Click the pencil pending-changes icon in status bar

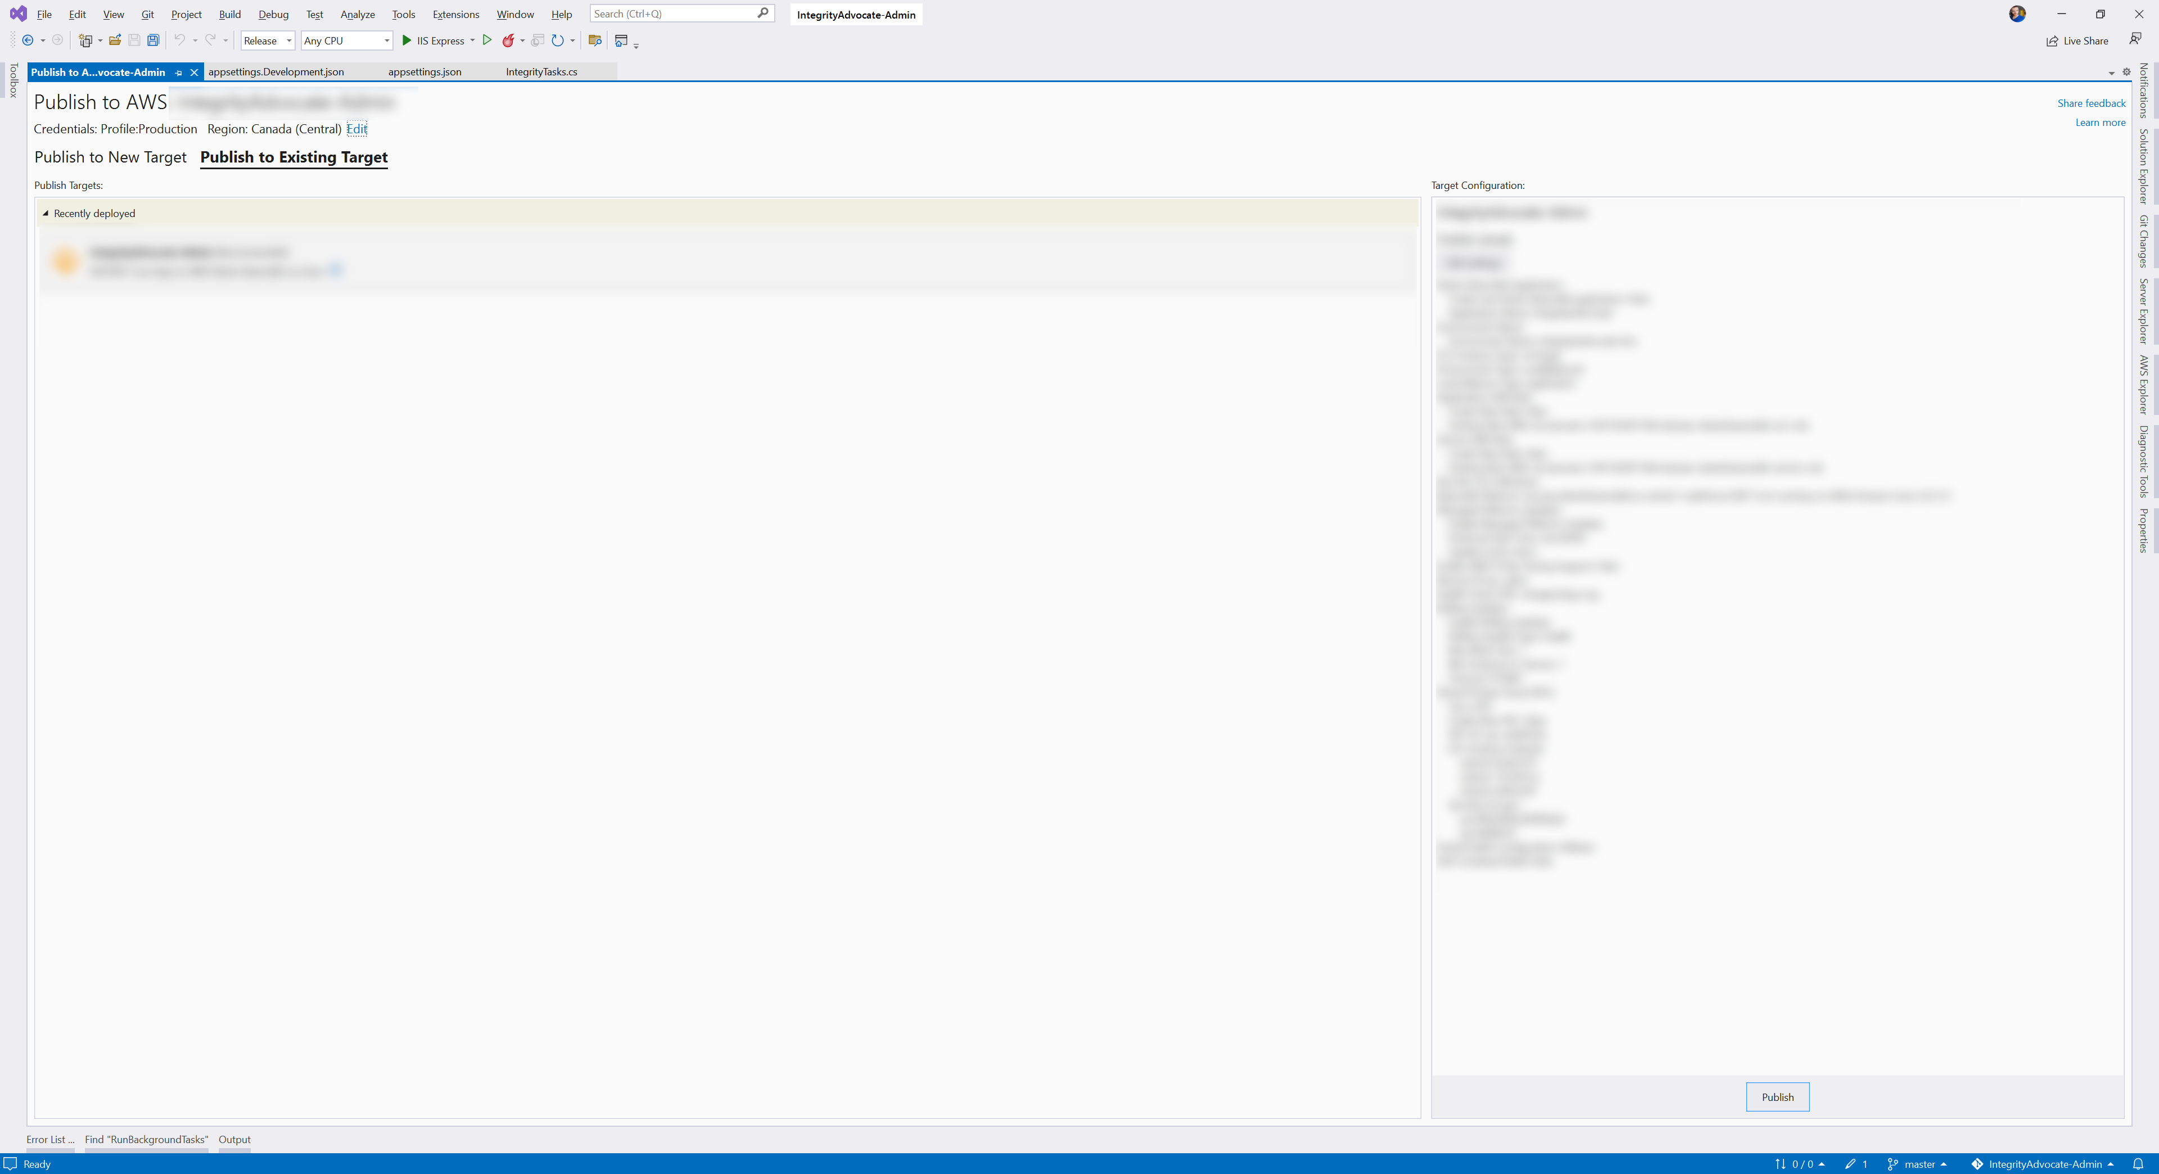1851,1164
